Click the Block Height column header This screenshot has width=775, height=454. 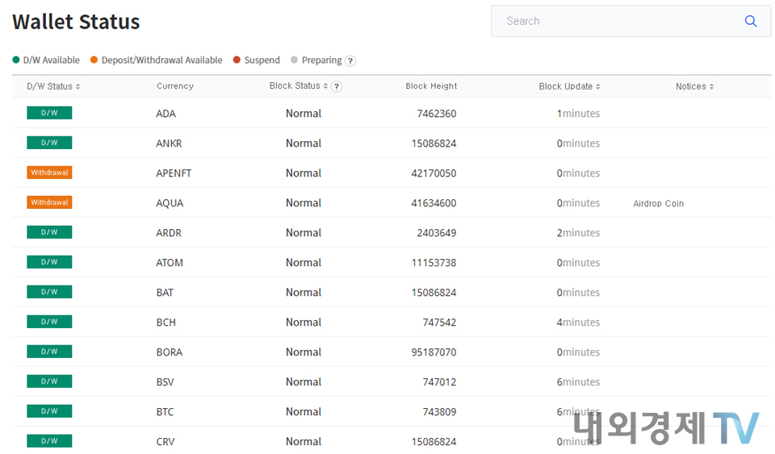tap(431, 86)
